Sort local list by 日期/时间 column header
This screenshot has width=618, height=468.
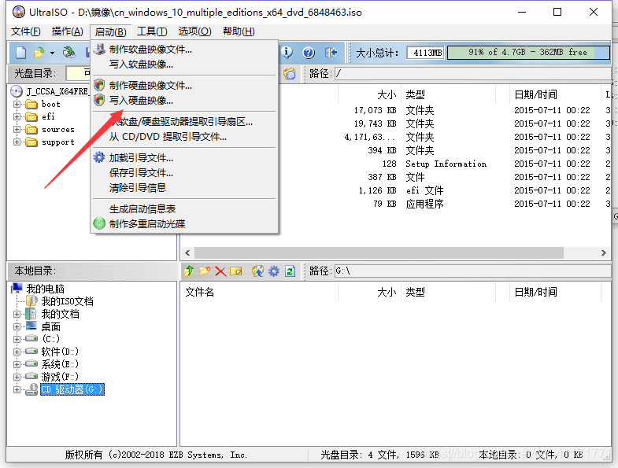[x=555, y=292]
